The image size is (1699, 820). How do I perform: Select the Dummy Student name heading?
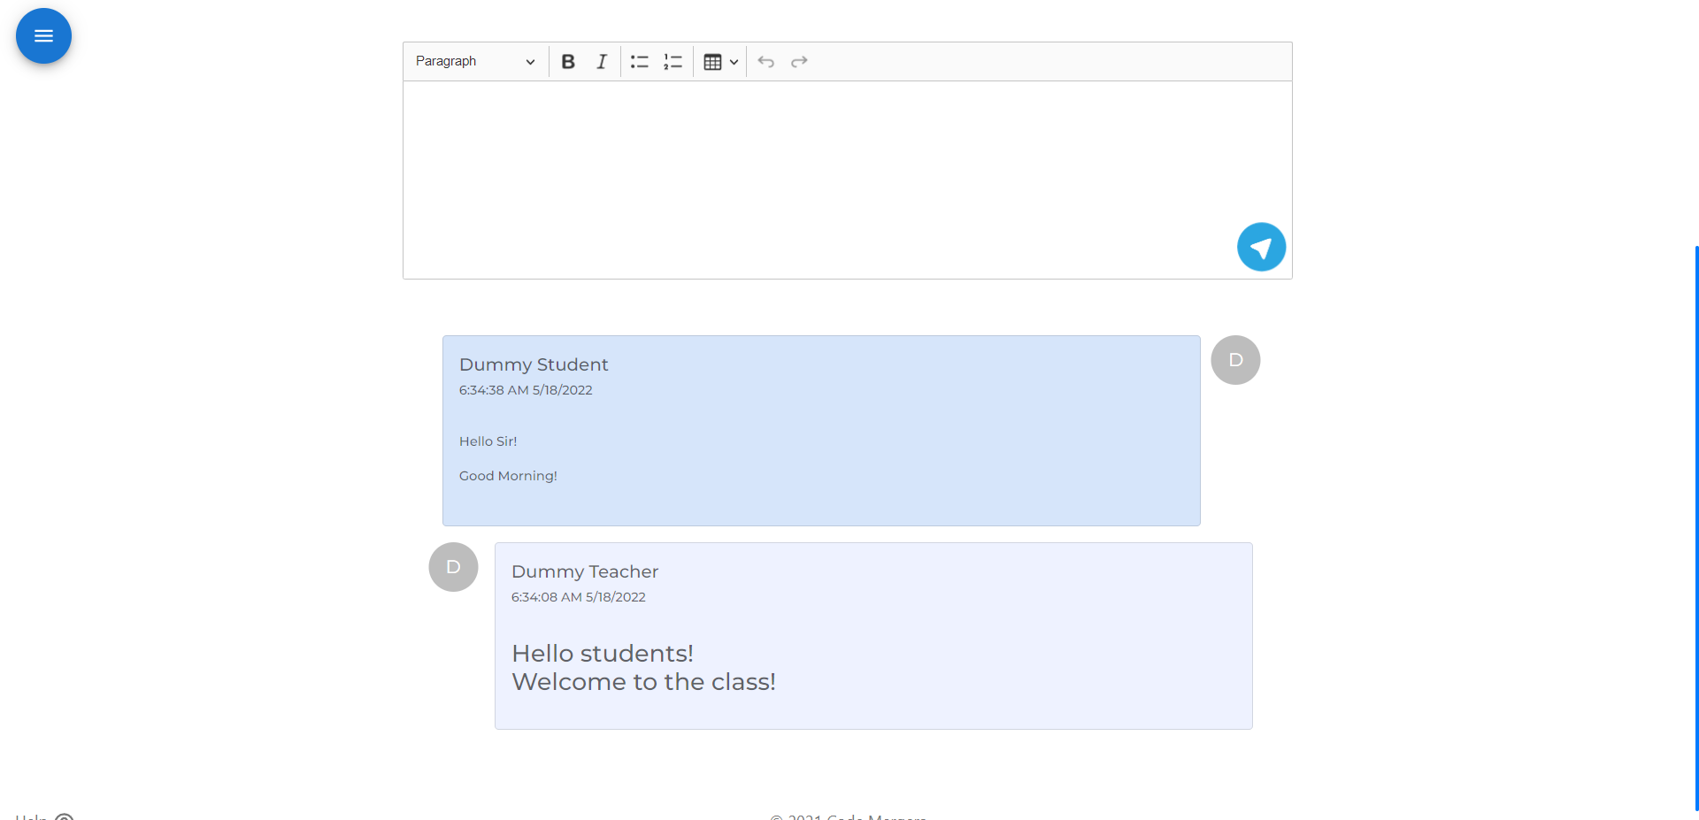(x=534, y=364)
